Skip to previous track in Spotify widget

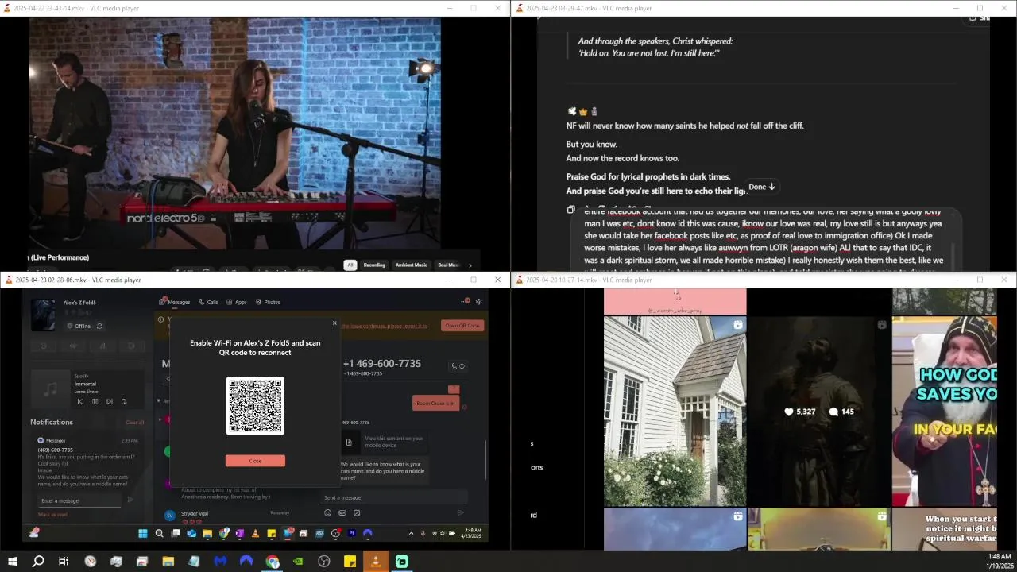tap(80, 402)
